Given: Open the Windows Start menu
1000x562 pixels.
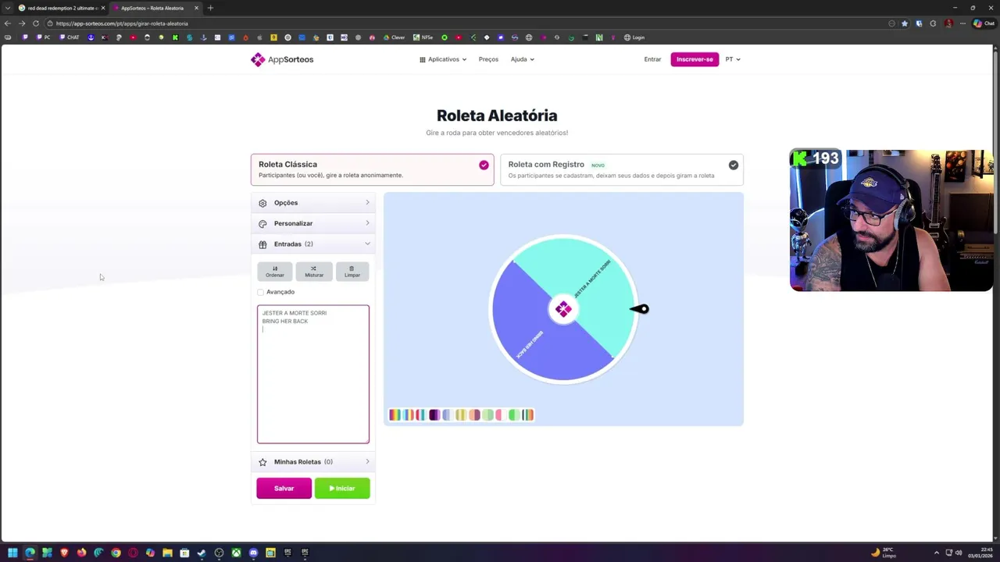Looking at the screenshot, I should pos(12,553).
